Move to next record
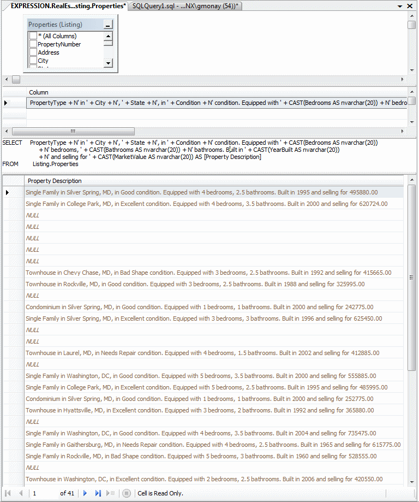Image resolution: width=419 pixels, height=502 pixels. pyautogui.click(x=85, y=493)
